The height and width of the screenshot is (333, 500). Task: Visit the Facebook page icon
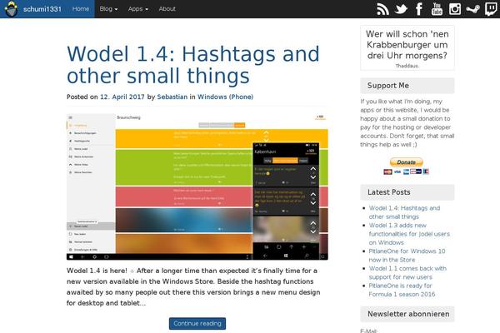419,9
